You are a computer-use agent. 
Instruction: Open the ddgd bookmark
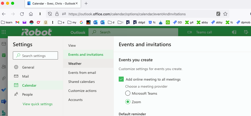click(139, 22)
